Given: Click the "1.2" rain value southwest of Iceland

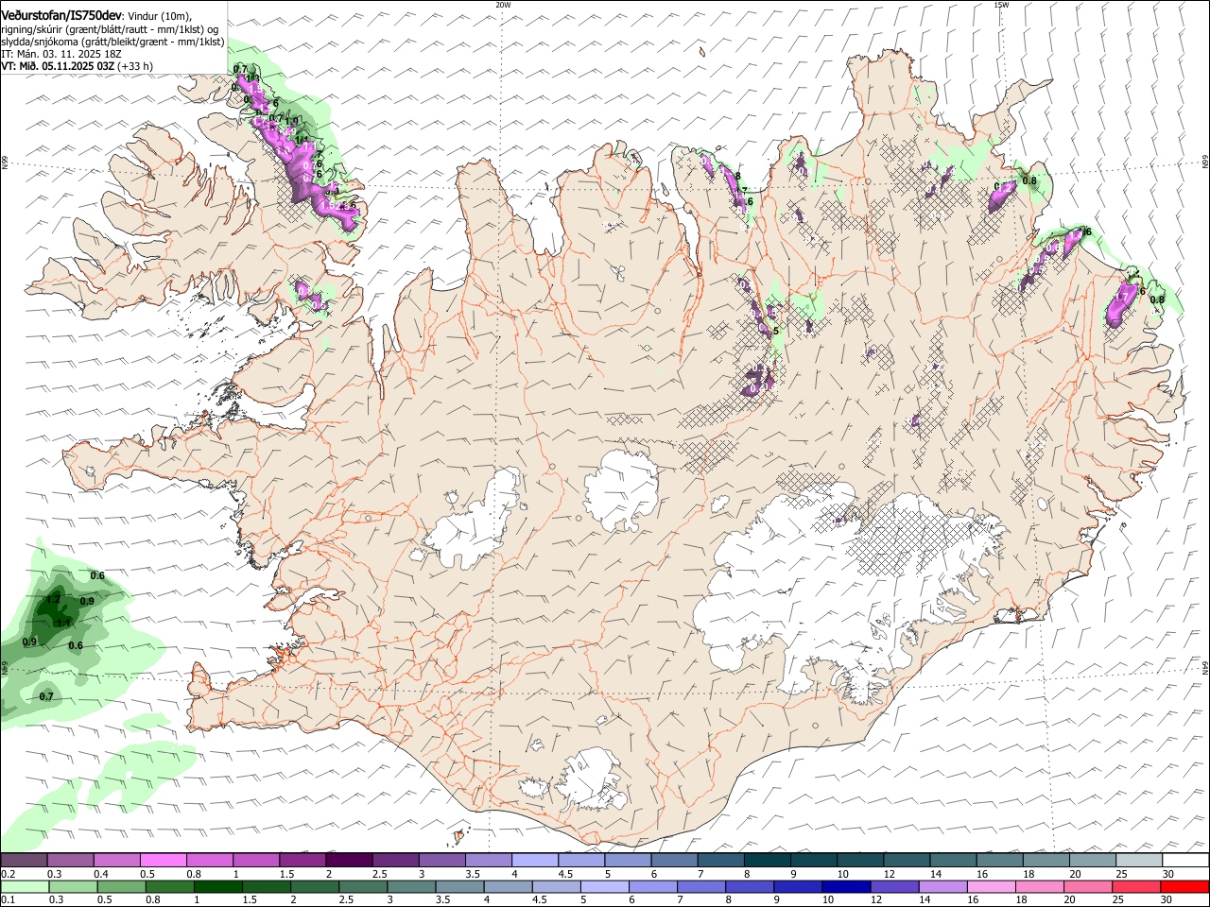Looking at the screenshot, I should coord(53,600).
